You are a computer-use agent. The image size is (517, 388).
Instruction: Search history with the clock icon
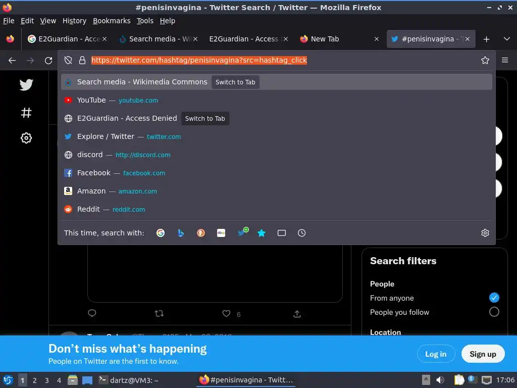coord(302,233)
